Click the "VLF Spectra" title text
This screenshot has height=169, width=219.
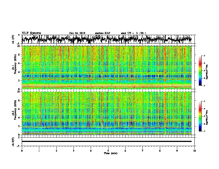31,33
